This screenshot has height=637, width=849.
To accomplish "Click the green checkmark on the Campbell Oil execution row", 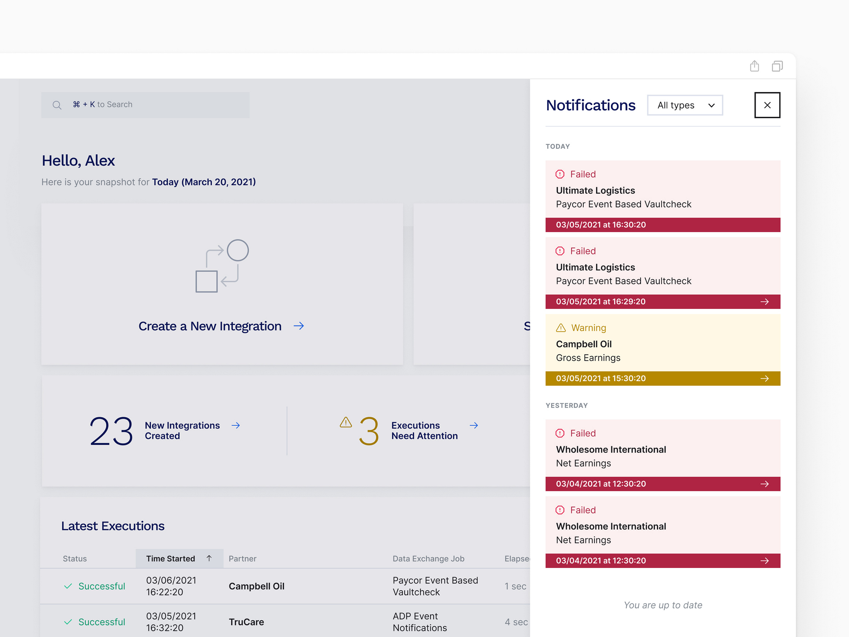I will pyautogui.click(x=68, y=586).
